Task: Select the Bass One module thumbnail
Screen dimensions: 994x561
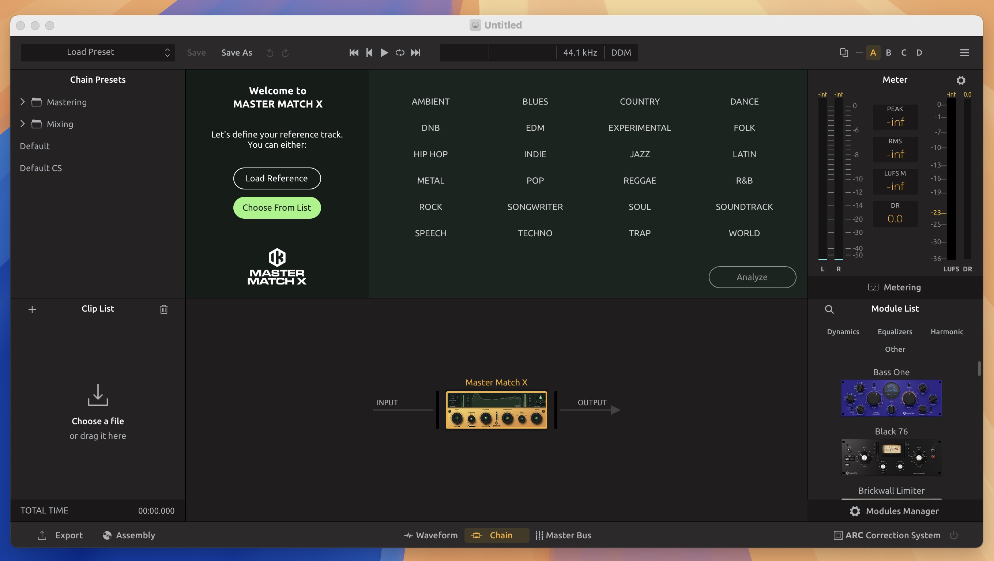Action: click(x=891, y=398)
